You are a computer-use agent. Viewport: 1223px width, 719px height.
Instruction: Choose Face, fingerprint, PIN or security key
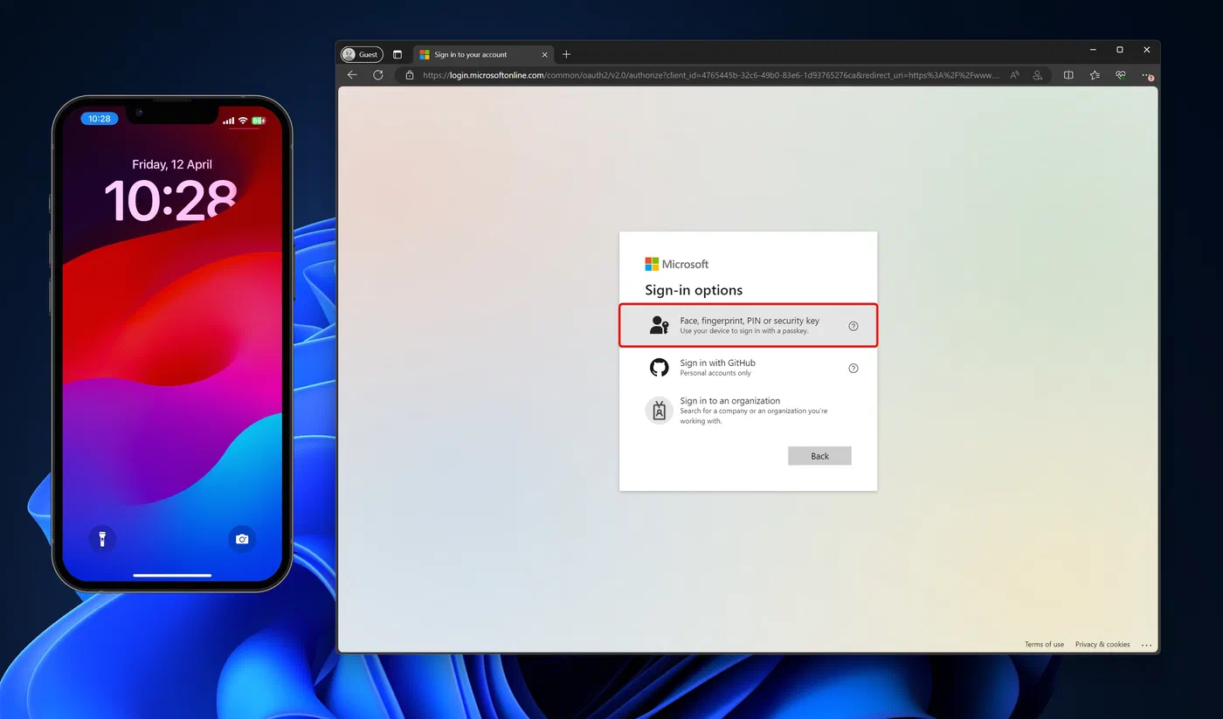(x=748, y=325)
